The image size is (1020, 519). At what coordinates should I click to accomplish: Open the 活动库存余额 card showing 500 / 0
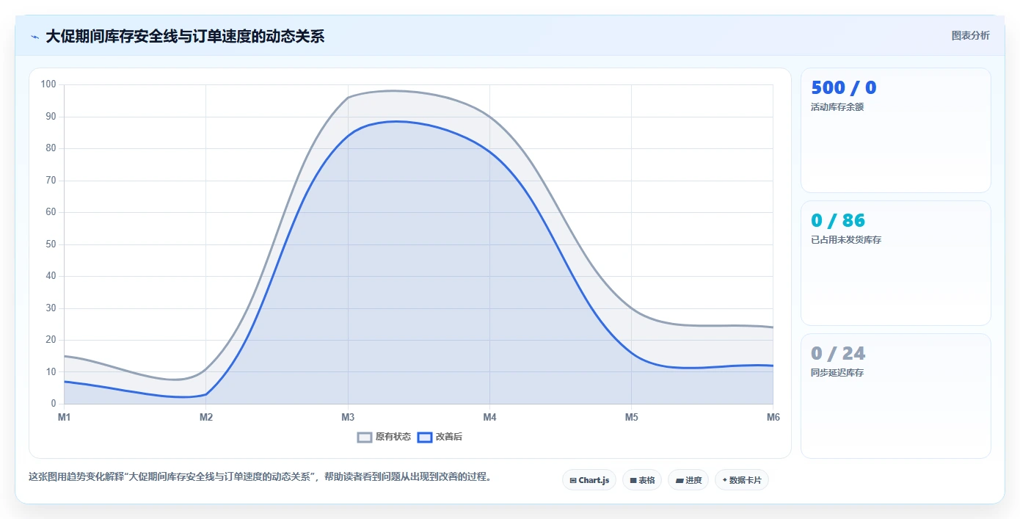point(896,131)
